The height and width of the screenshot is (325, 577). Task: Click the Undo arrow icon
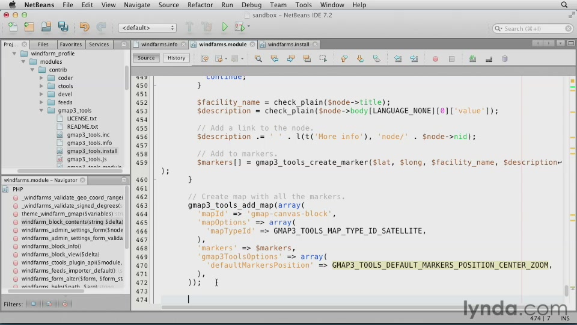[84, 27]
